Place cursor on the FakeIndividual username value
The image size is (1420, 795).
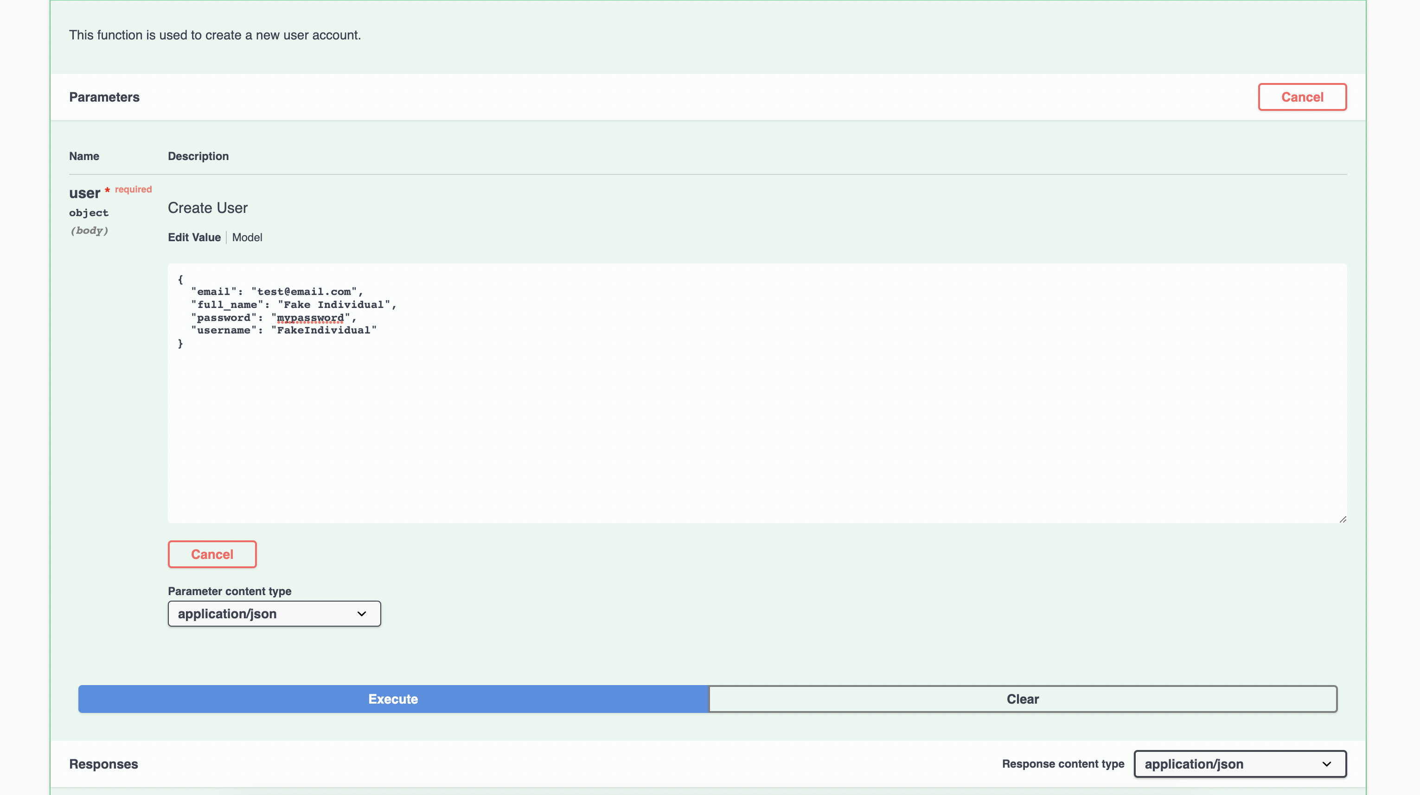[x=324, y=330]
